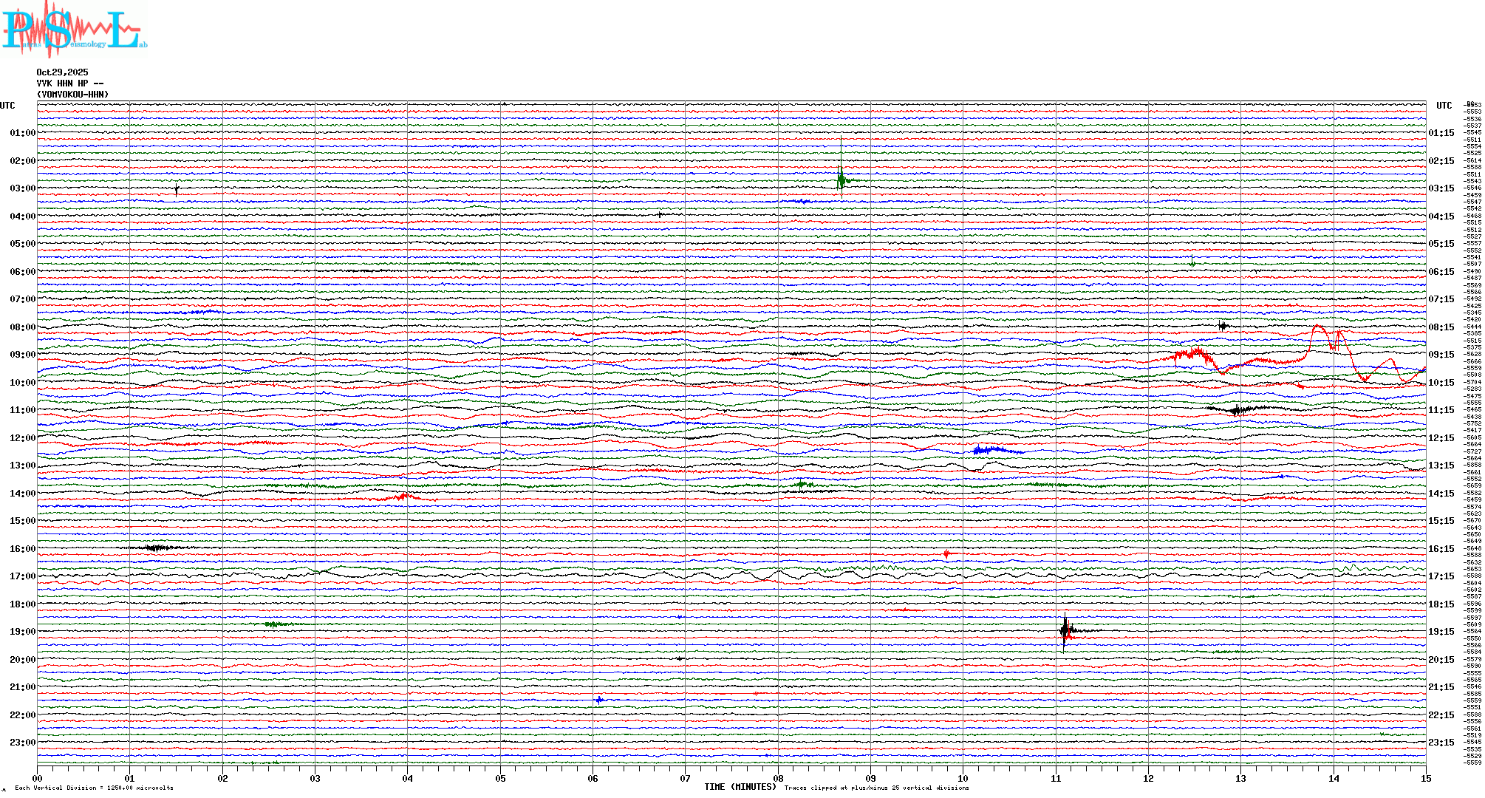Click the small blue blip near 21:30 trace
The width and height of the screenshot is (1485, 798).
coord(599,699)
